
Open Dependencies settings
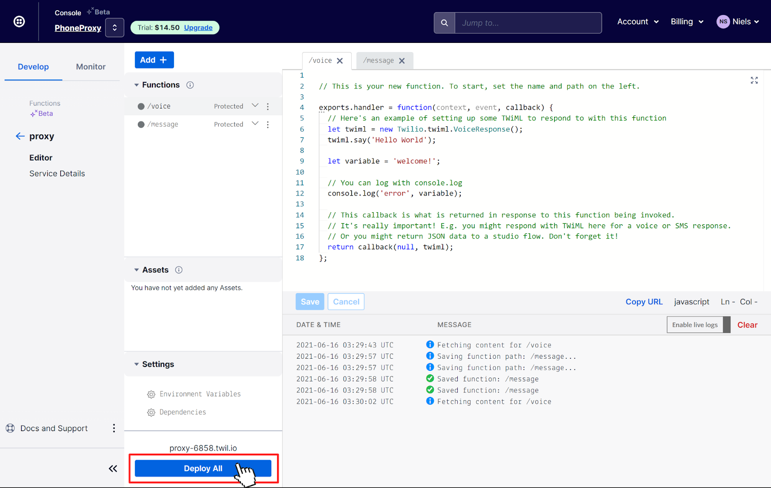point(183,412)
